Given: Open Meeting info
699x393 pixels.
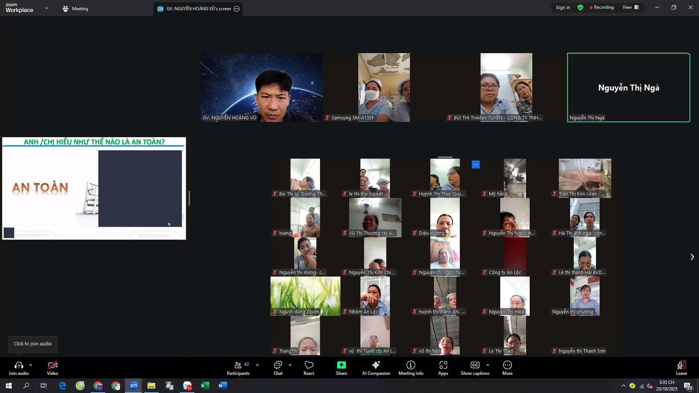Looking at the screenshot, I should click(x=411, y=368).
